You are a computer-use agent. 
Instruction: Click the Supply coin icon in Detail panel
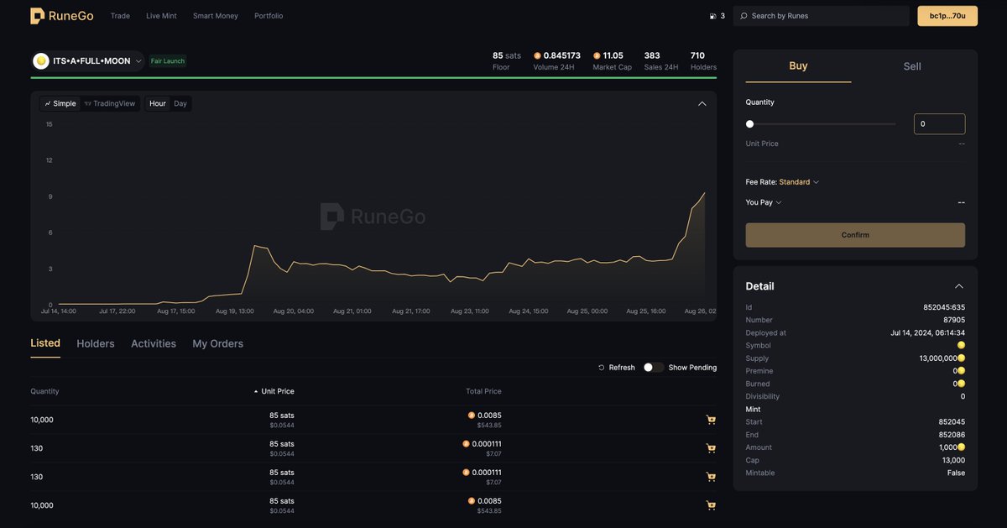pos(960,358)
